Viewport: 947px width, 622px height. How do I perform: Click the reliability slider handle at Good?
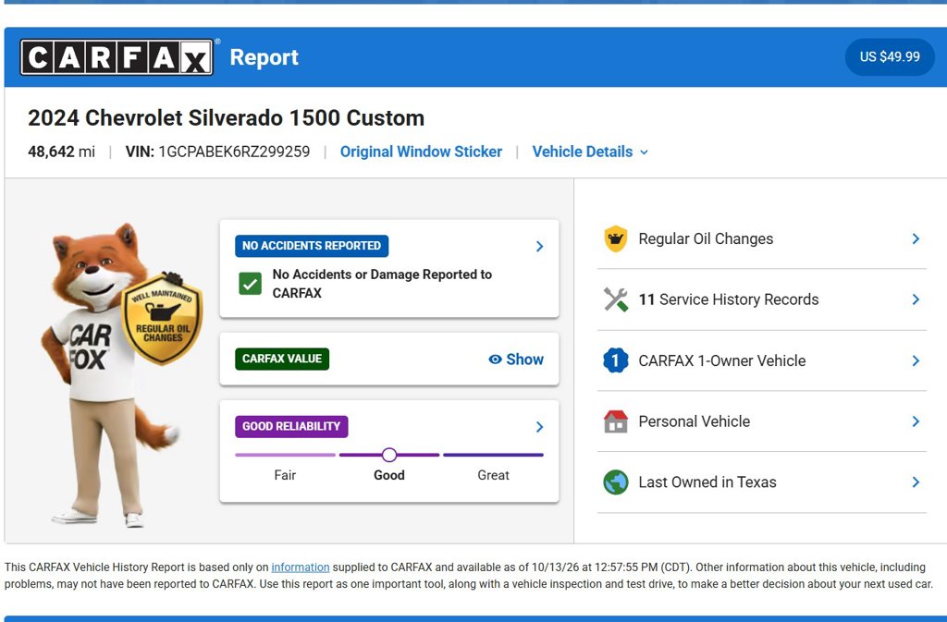[x=389, y=455]
